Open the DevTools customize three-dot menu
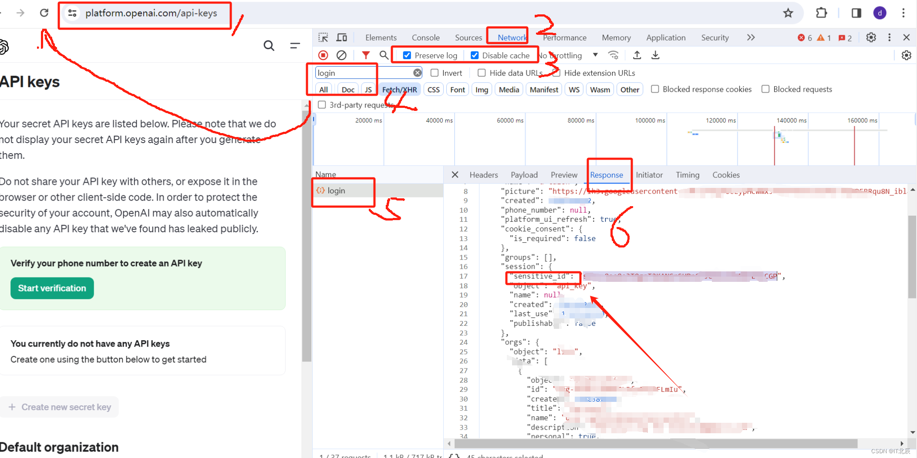This screenshot has height=458, width=917. point(890,37)
